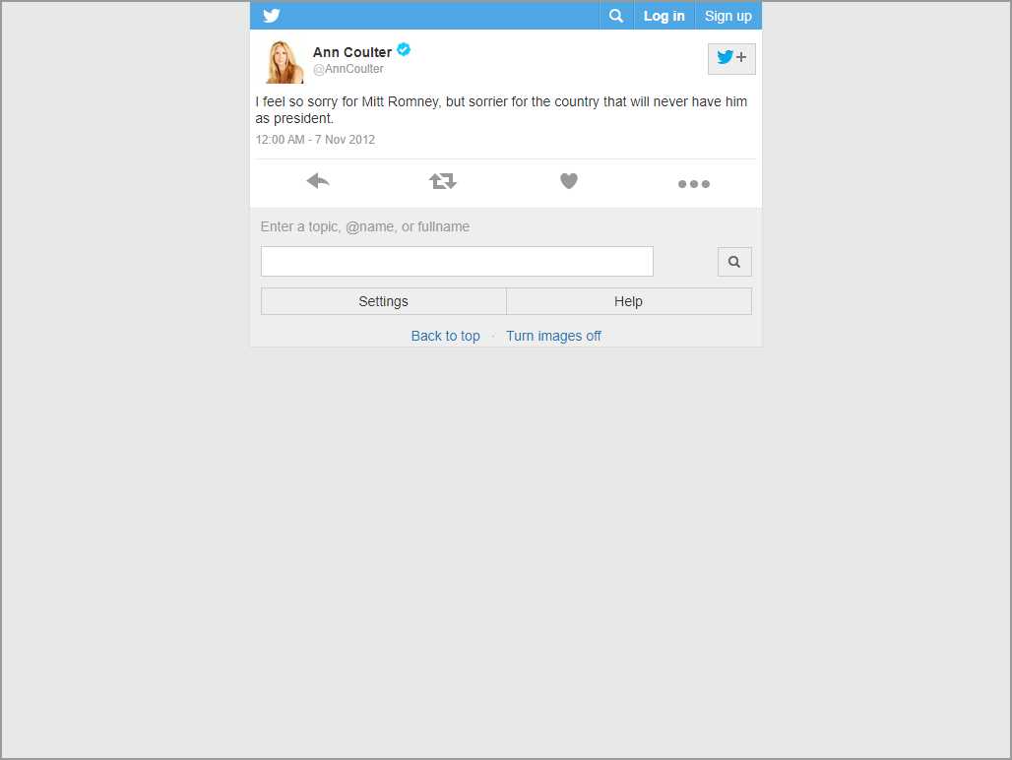
Task: Open the Ann Coulter display name link
Action: click(x=351, y=52)
